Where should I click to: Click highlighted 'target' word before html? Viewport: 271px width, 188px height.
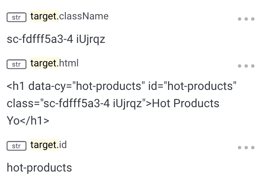[x=44, y=63]
